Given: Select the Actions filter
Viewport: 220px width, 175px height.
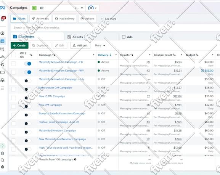Looking at the screenshot, I should [x=87, y=19].
